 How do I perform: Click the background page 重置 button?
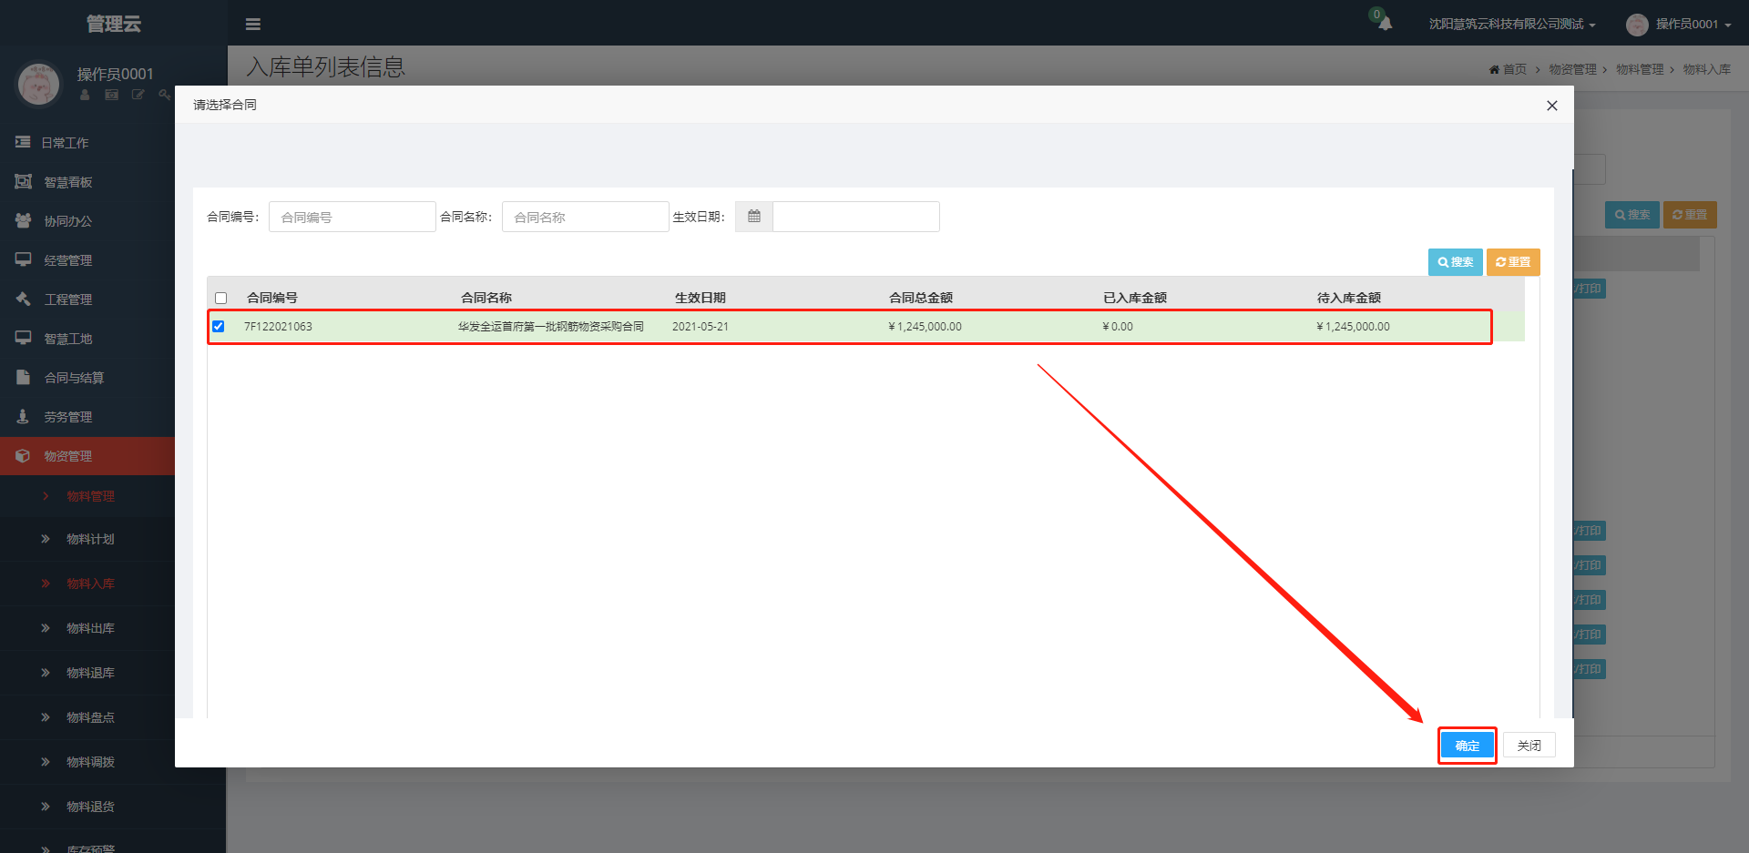pyautogui.click(x=1690, y=215)
